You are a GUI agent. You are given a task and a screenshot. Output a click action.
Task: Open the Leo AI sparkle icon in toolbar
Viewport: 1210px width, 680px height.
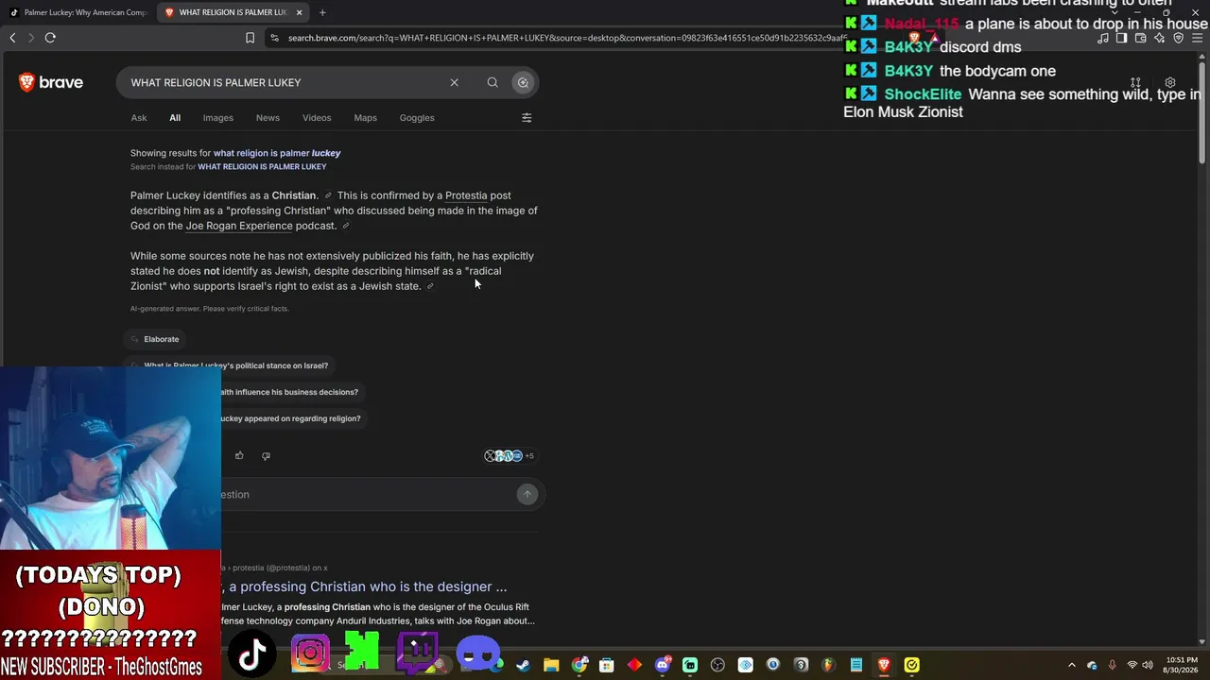(x=1160, y=38)
